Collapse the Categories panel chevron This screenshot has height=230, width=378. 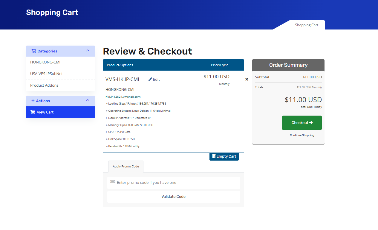click(x=88, y=51)
